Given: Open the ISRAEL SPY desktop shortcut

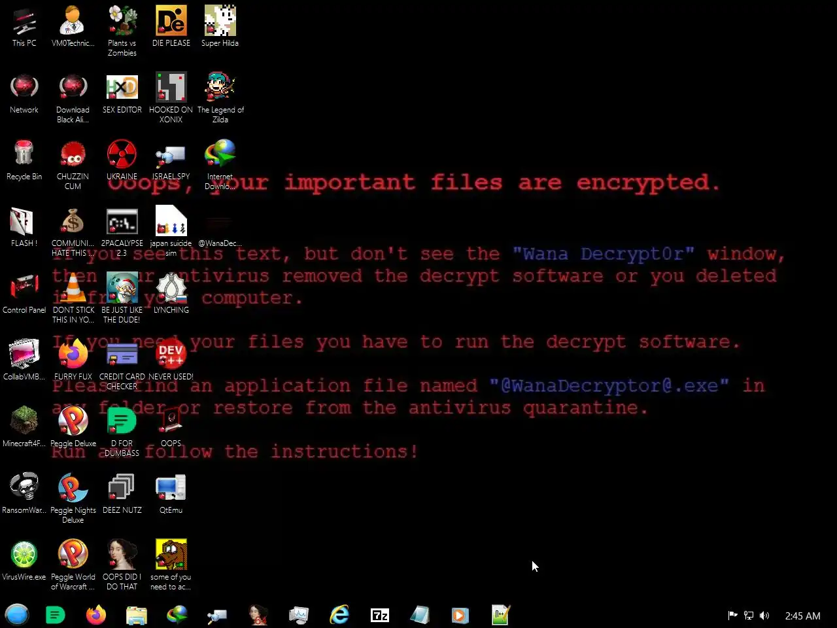Looking at the screenshot, I should (x=171, y=160).
